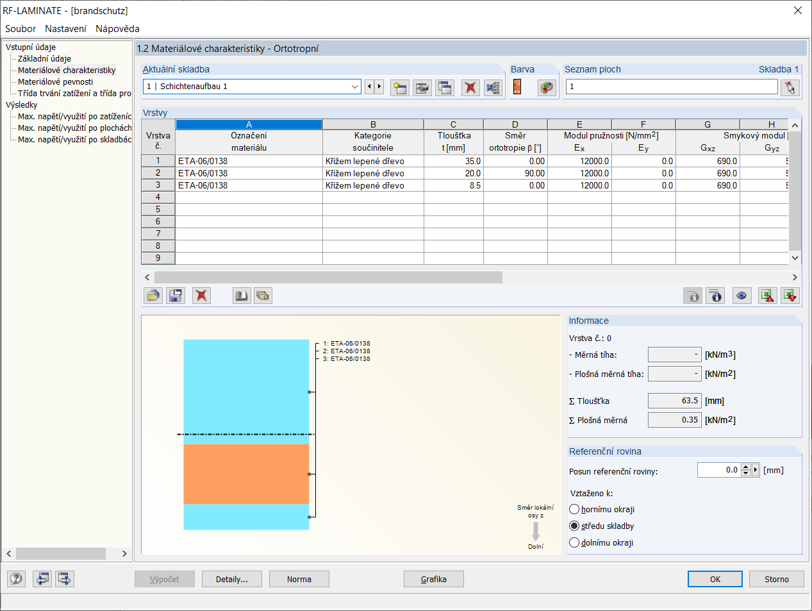Viewport: 812px width, 611px height.
Task: Delete all layers red X icon
Action: coord(201,296)
